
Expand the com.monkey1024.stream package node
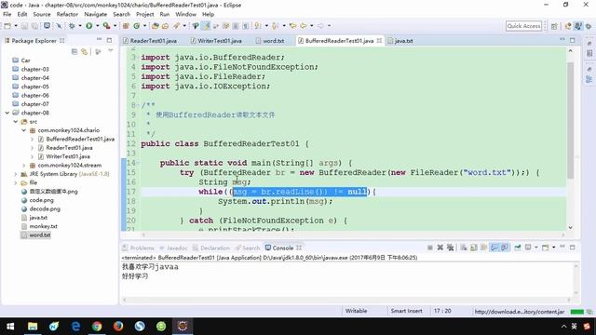pyautogui.click(x=24, y=166)
